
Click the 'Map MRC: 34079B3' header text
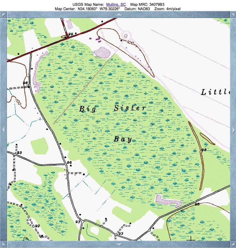pos(147,4)
